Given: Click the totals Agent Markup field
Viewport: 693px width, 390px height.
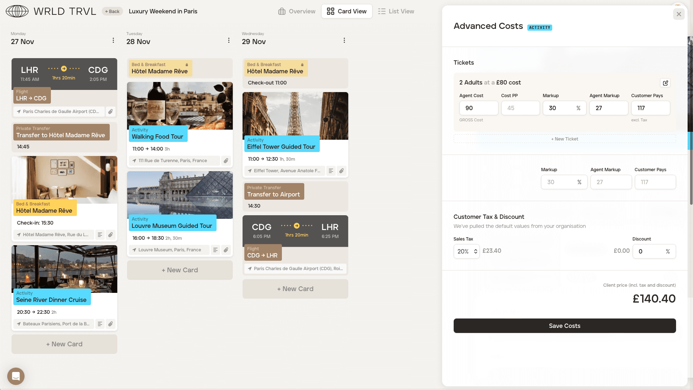Looking at the screenshot, I should (611, 182).
